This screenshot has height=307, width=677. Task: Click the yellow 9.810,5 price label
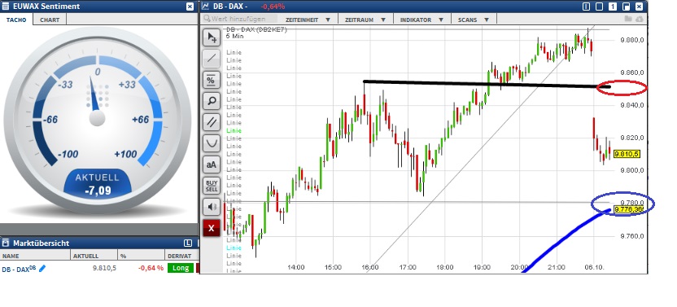click(x=627, y=154)
